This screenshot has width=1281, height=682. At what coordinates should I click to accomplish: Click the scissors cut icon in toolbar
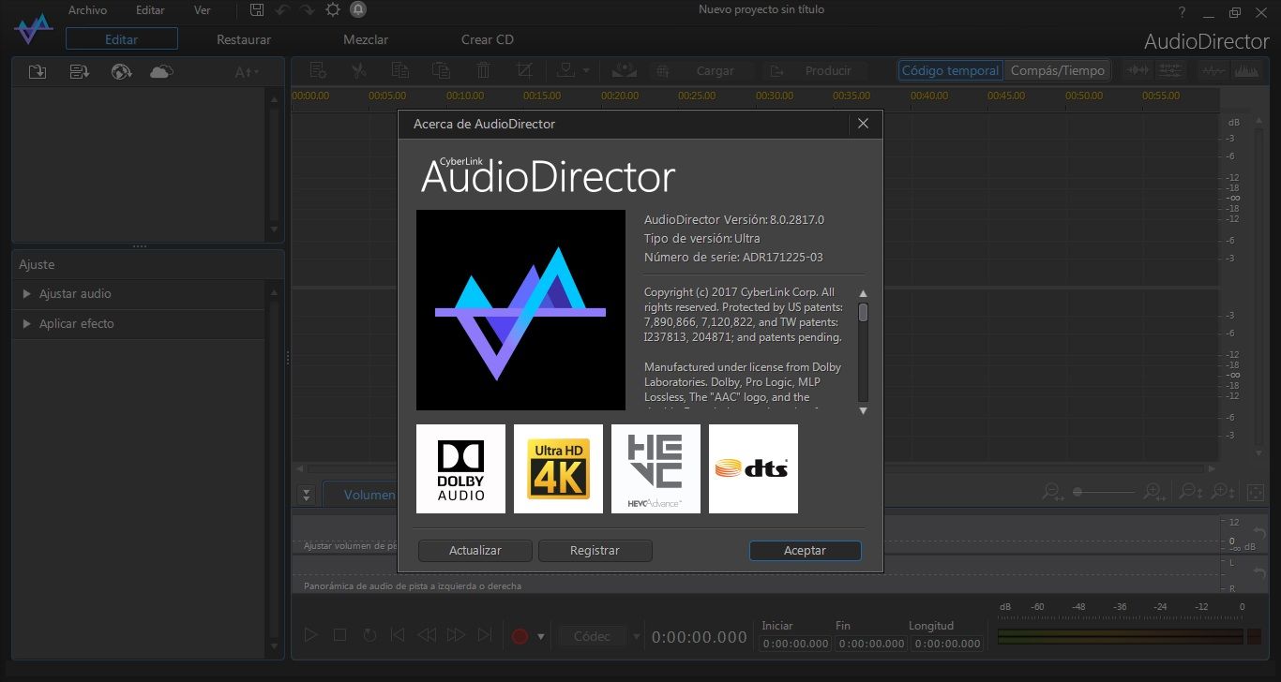pyautogui.click(x=359, y=70)
